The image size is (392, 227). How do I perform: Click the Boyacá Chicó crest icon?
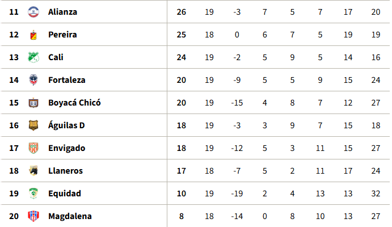[33, 103]
